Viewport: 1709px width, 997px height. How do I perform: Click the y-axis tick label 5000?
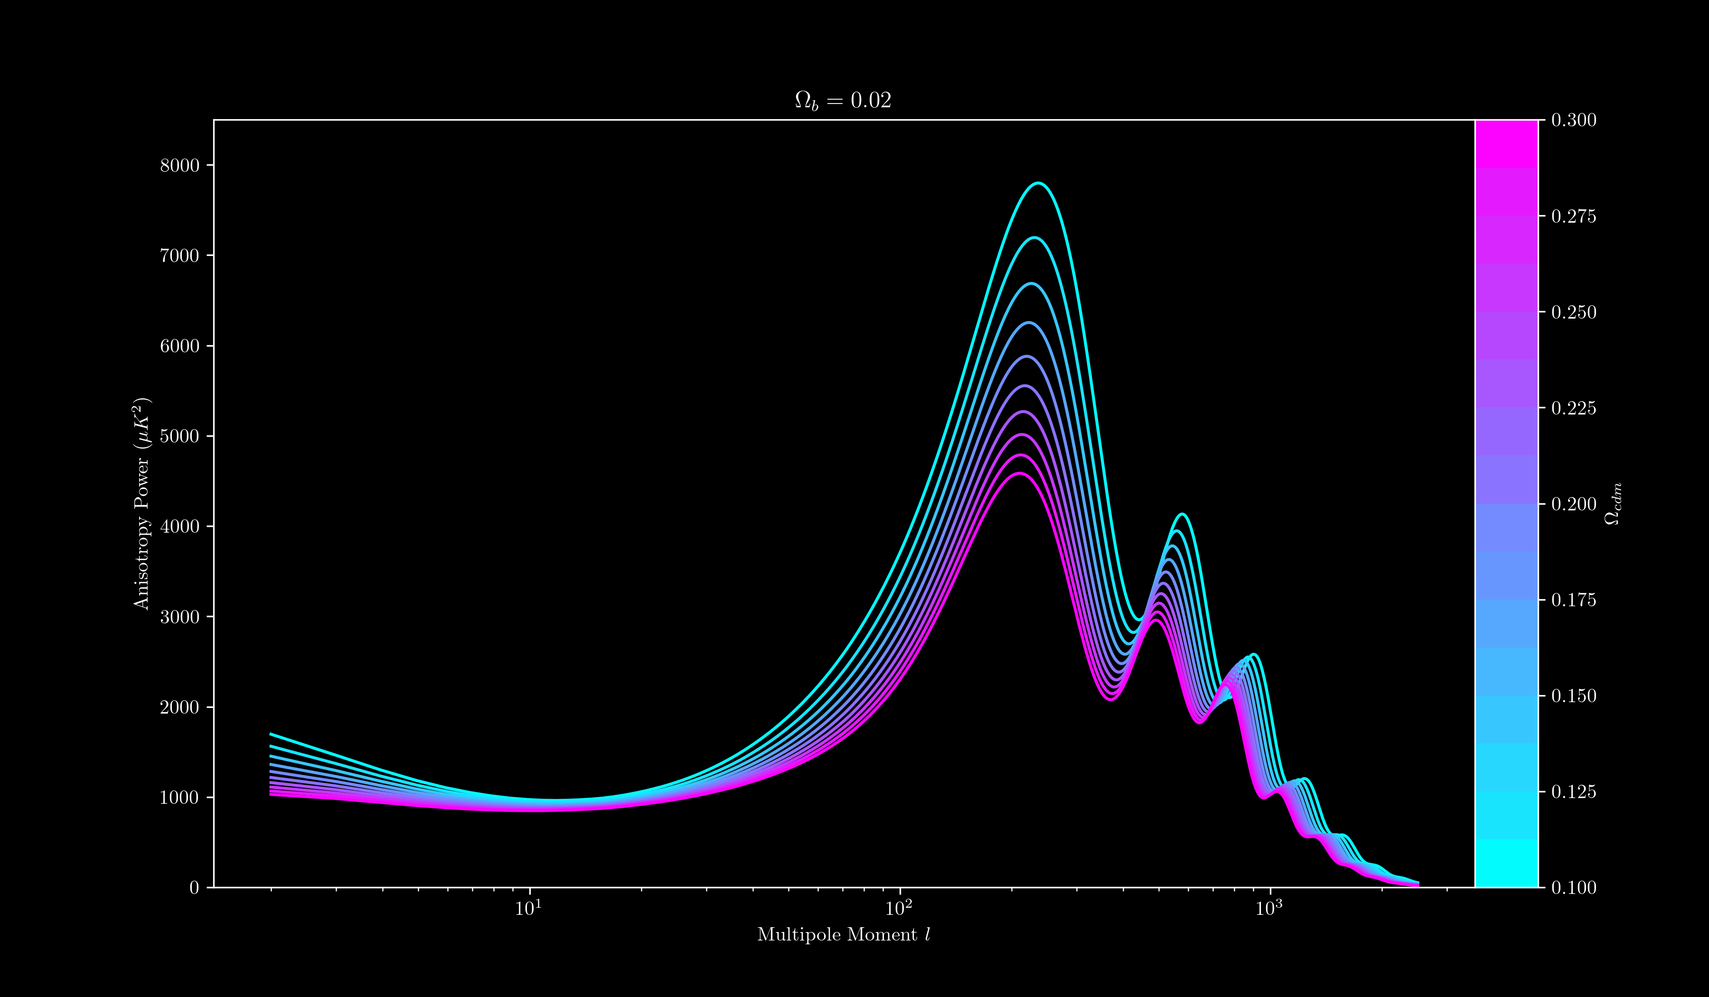tap(180, 436)
